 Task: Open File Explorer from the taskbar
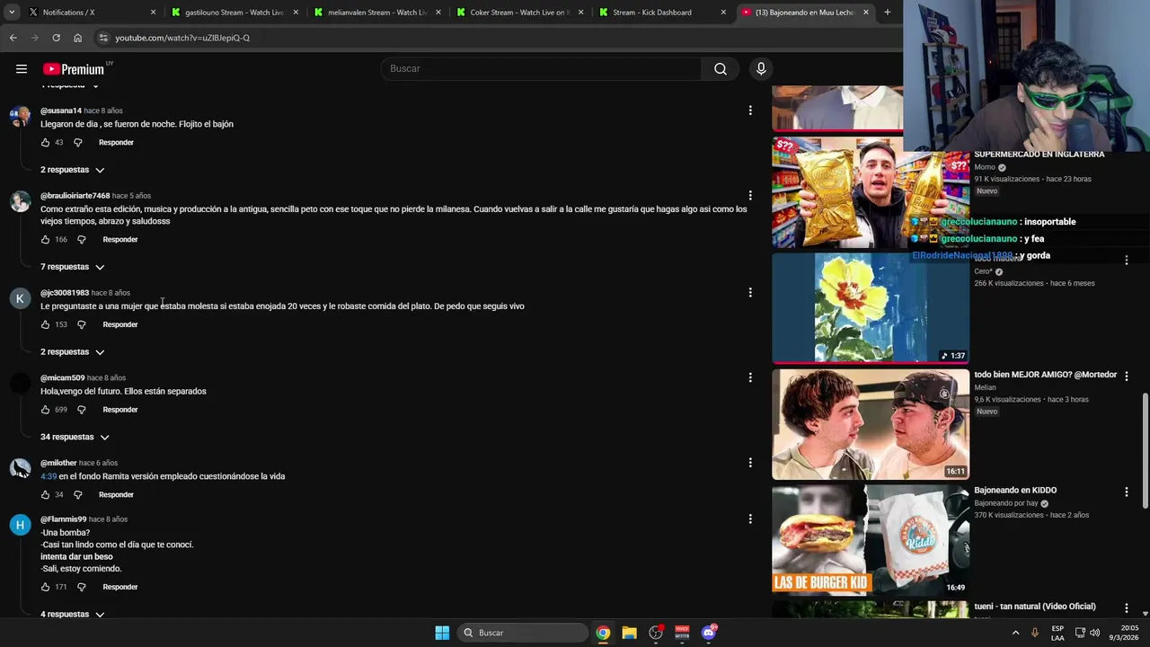click(x=629, y=633)
